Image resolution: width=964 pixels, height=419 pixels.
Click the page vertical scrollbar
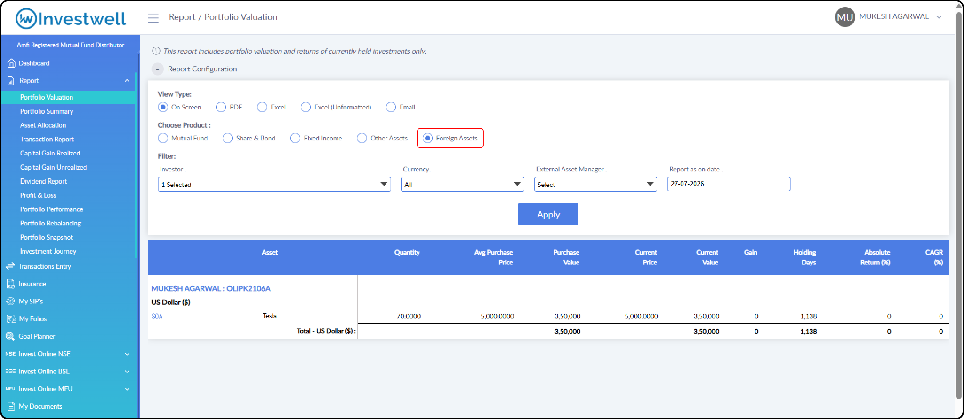(959, 207)
